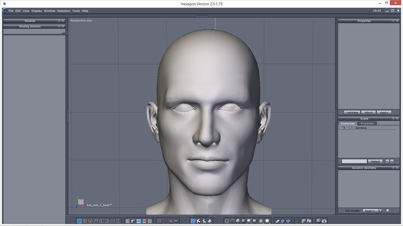Switch to wireframe display mode
The width and height of the screenshot is (403, 226).
click(227, 221)
